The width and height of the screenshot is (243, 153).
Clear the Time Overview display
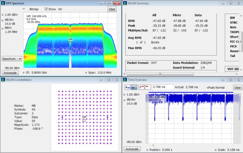238,88
